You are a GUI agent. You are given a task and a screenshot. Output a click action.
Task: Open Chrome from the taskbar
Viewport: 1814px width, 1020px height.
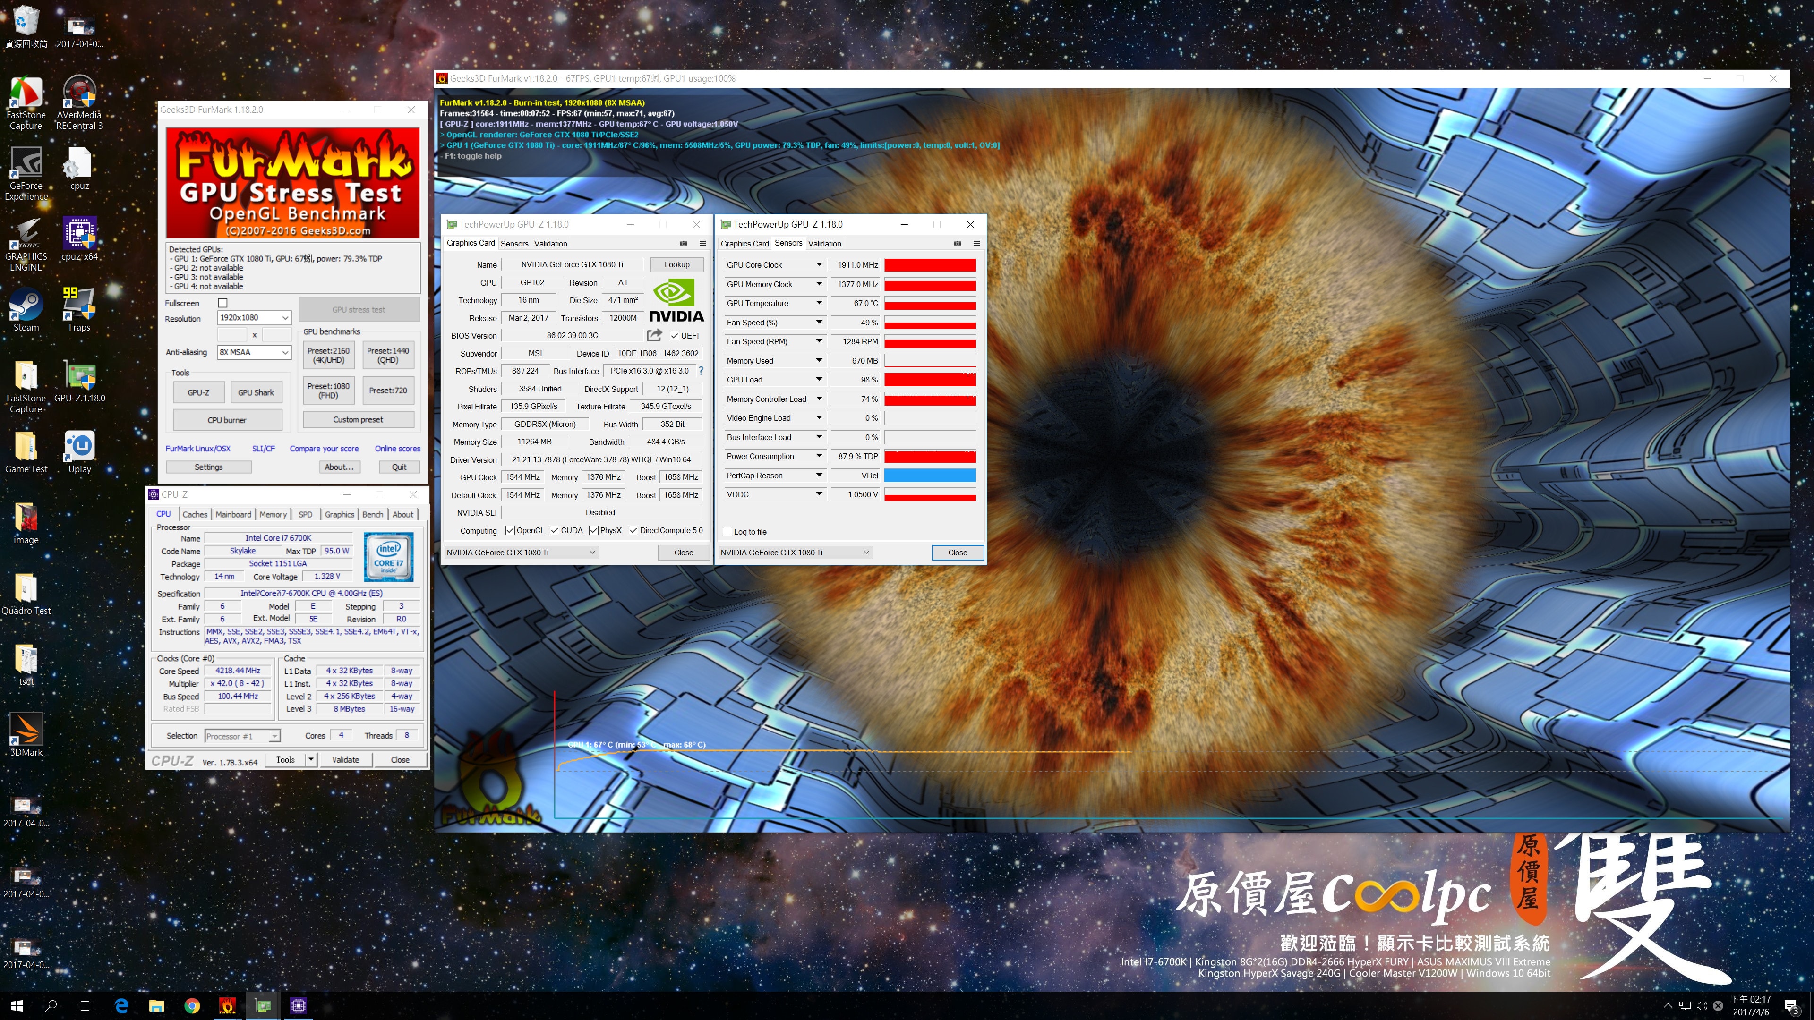(x=192, y=1005)
